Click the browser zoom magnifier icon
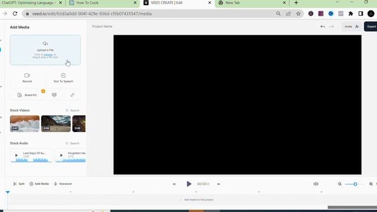 point(278,14)
